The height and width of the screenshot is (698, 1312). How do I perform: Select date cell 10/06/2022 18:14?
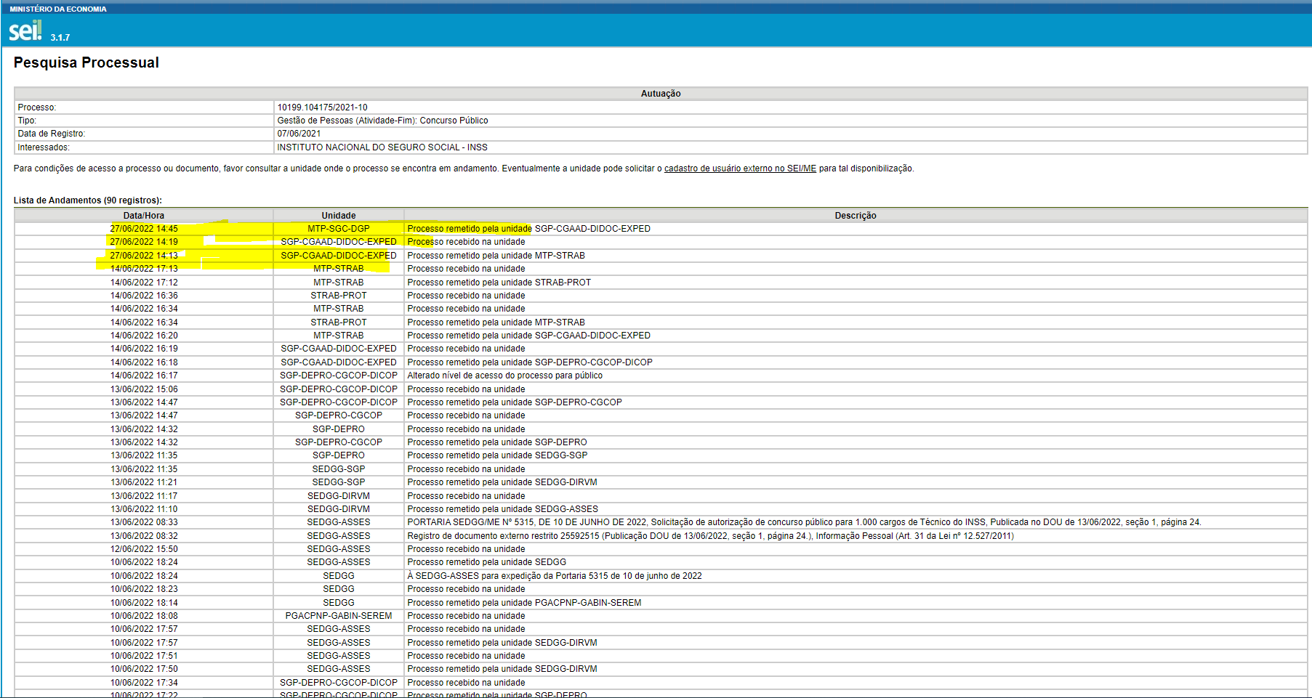pyautogui.click(x=144, y=603)
